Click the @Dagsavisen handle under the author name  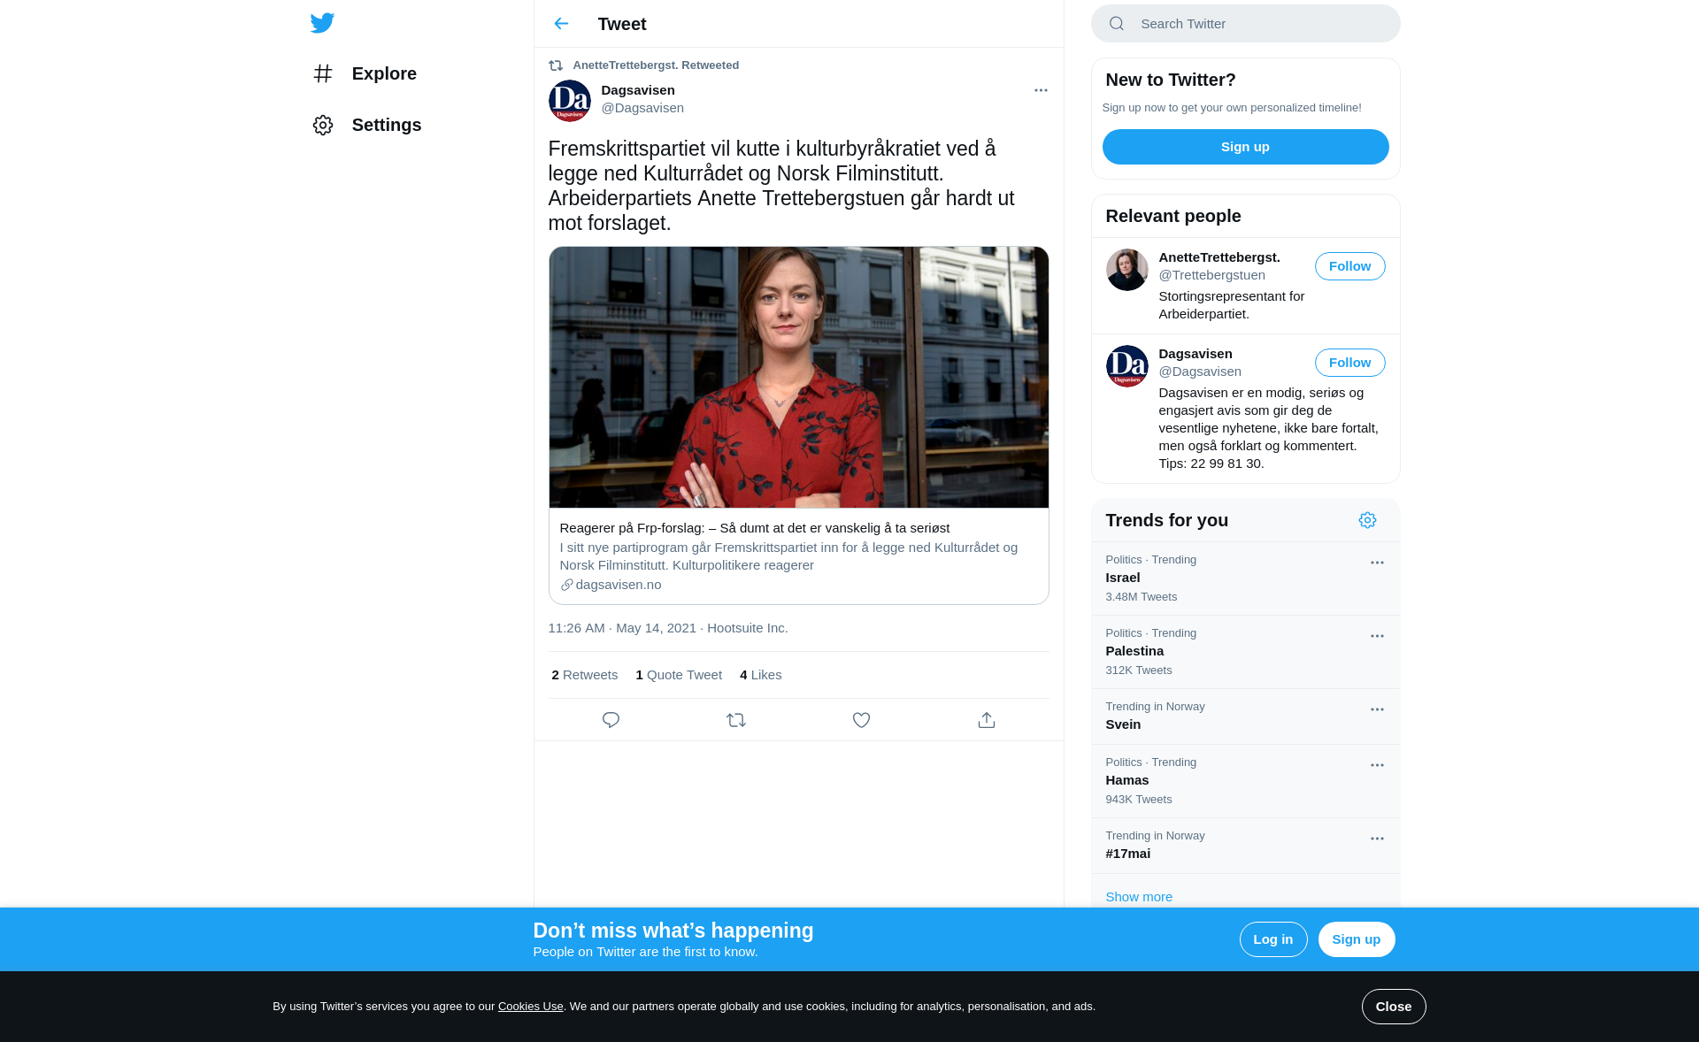[x=642, y=108]
